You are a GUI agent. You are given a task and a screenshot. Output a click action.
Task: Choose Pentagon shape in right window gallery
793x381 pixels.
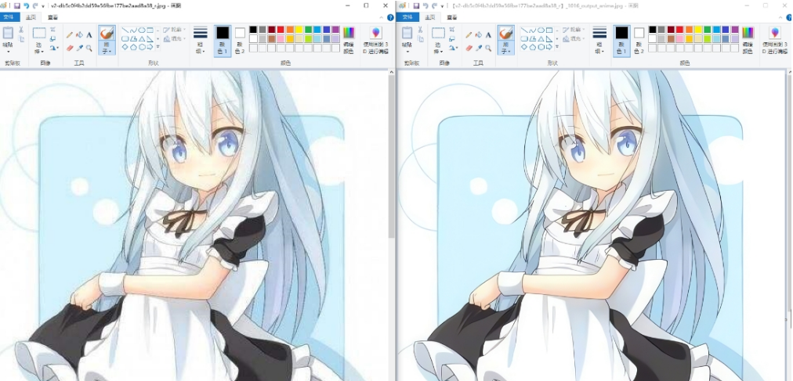pyautogui.click(x=533, y=47)
